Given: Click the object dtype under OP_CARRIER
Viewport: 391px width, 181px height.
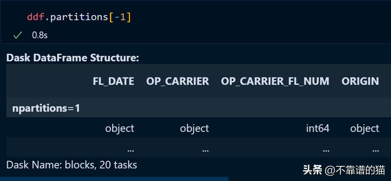Looking at the screenshot, I should [194, 128].
